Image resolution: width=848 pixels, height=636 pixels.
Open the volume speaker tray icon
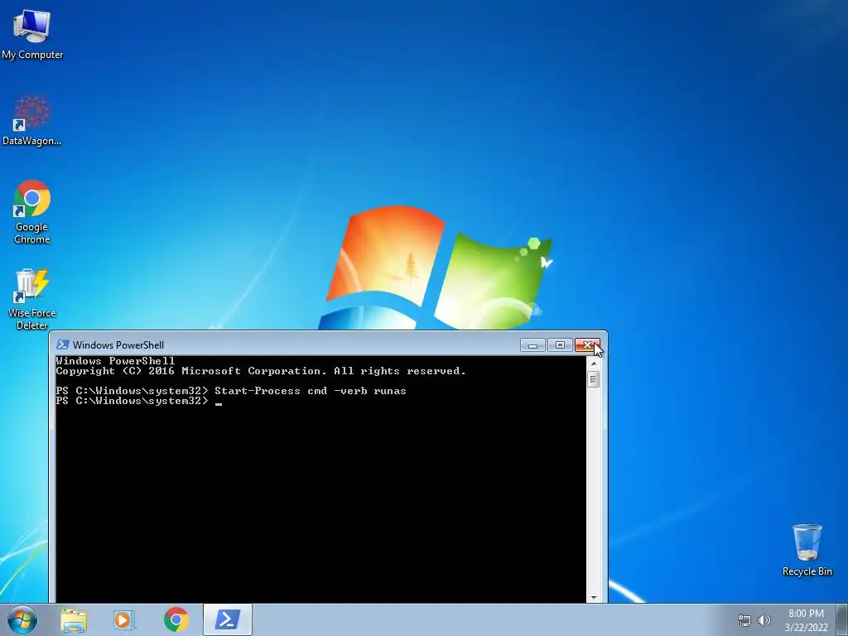click(764, 620)
